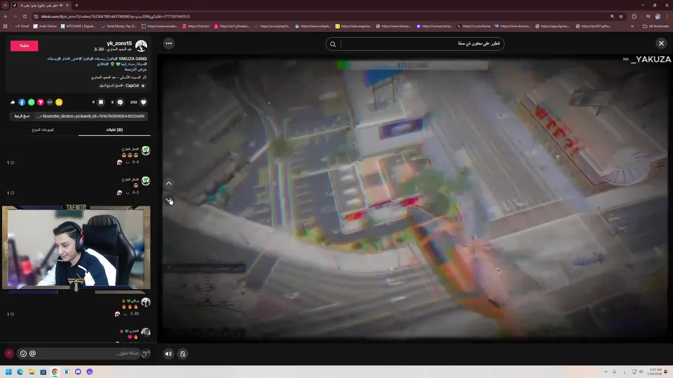Open emoji picker in comment box

coord(23,354)
